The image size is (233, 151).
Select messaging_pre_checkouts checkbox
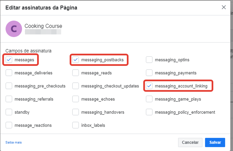(9, 86)
